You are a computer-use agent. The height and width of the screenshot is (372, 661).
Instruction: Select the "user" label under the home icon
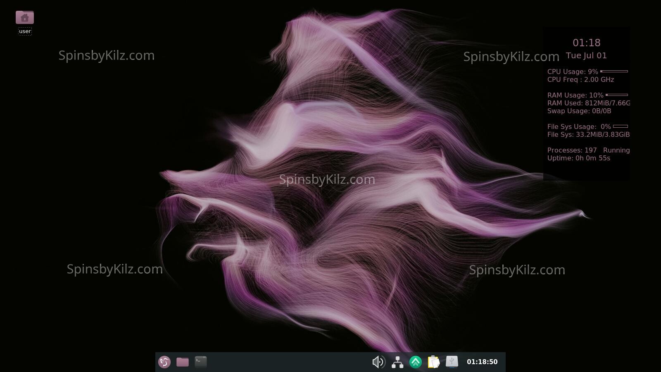pos(25,31)
